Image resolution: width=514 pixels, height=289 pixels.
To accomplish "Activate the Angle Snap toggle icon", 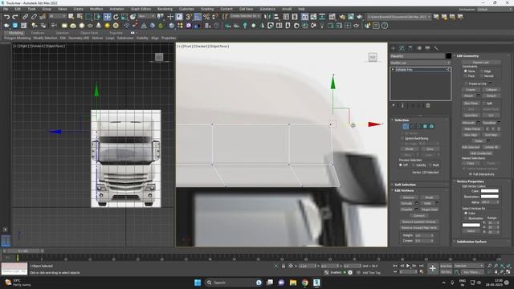I will pos(198,17).
